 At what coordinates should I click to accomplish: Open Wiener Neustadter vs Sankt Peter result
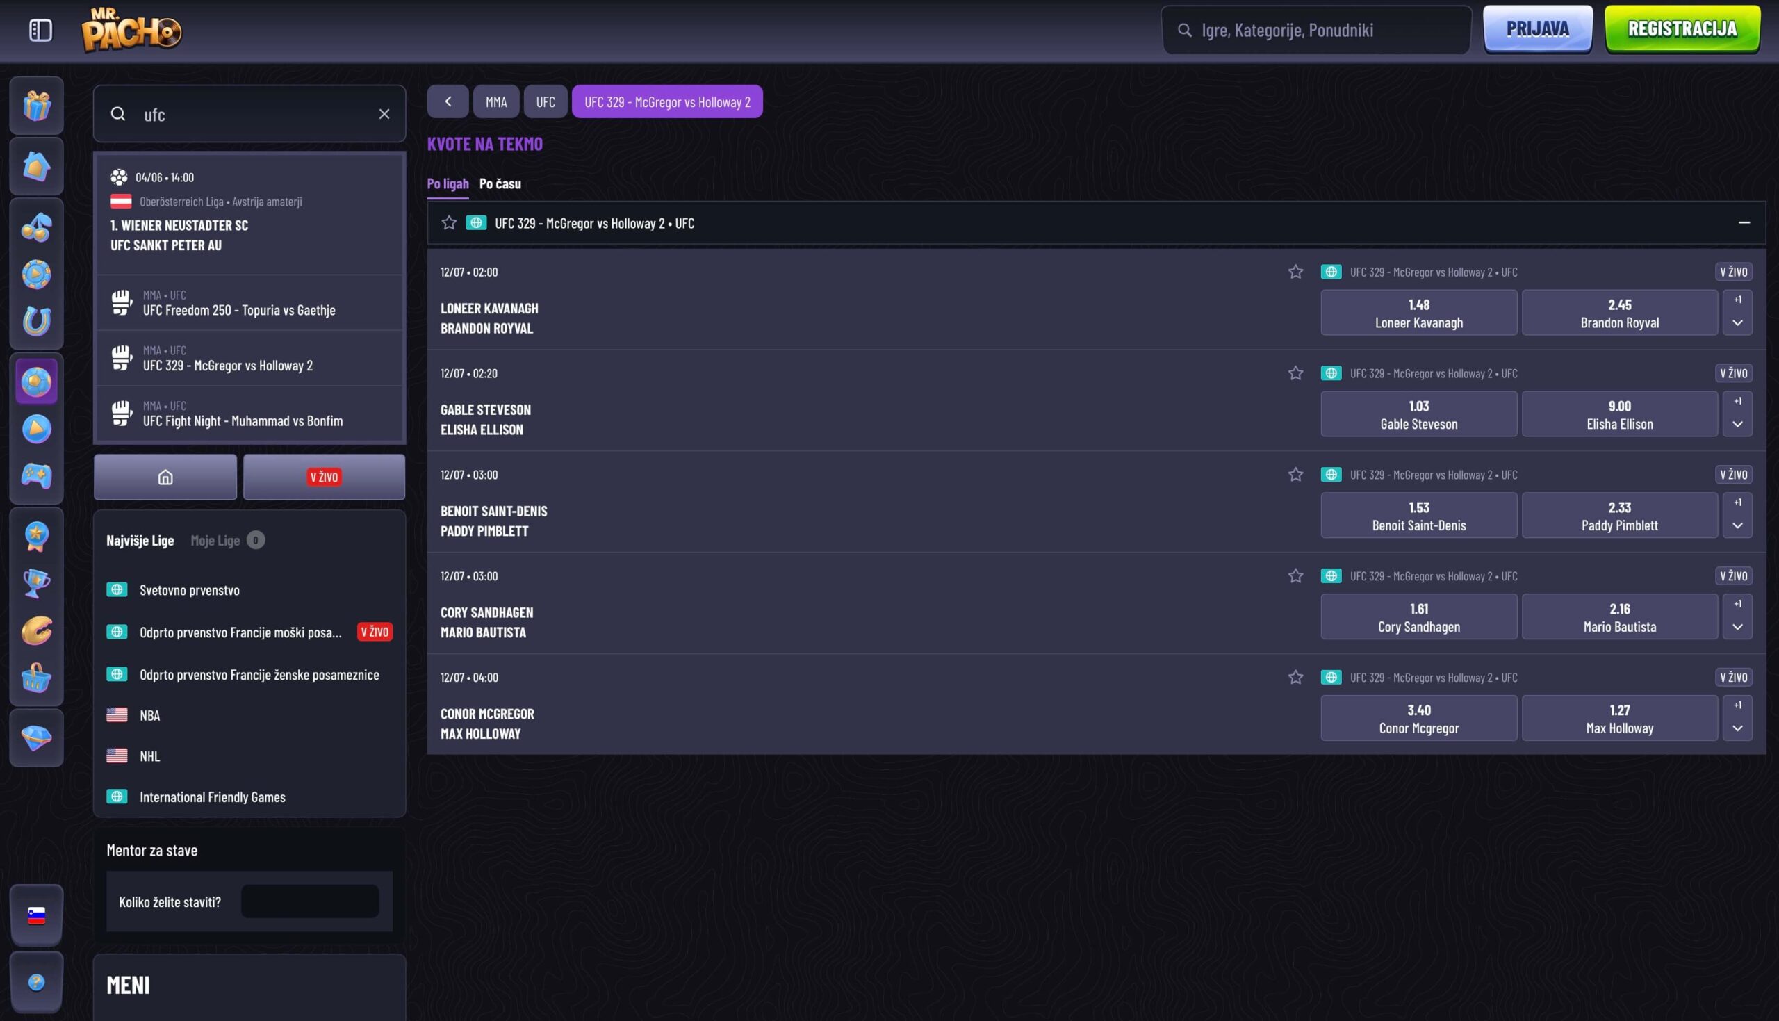tap(249, 213)
